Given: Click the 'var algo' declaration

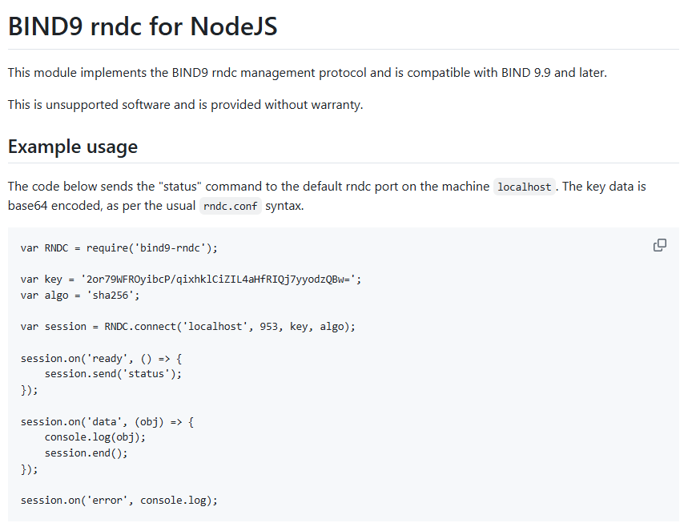Looking at the screenshot, I should point(44,296).
